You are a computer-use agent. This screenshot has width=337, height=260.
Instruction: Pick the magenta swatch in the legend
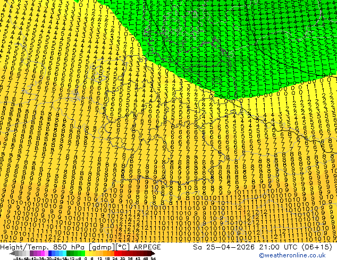tap(43, 254)
